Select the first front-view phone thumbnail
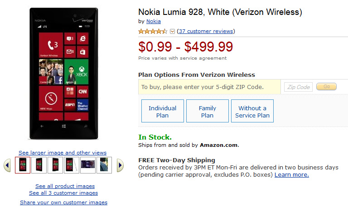348x211 pixels. [x=23, y=165]
